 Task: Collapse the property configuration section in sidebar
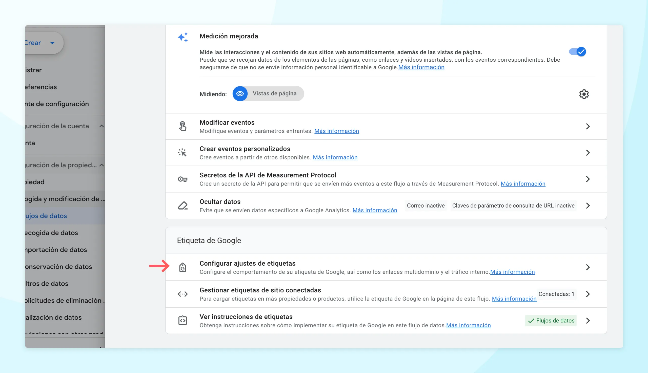pos(101,165)
